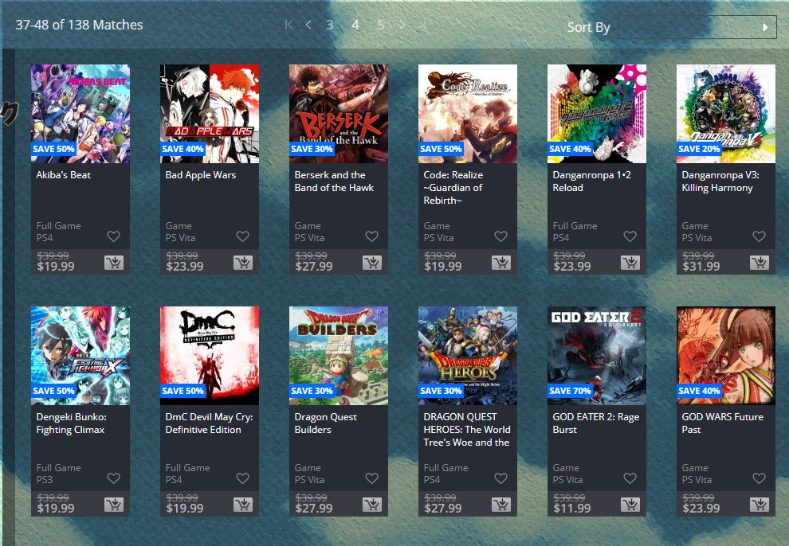Viewport: 789px width, 546px height.
Task: Open the Sort By dropdown
Action: tap(696, 27)
